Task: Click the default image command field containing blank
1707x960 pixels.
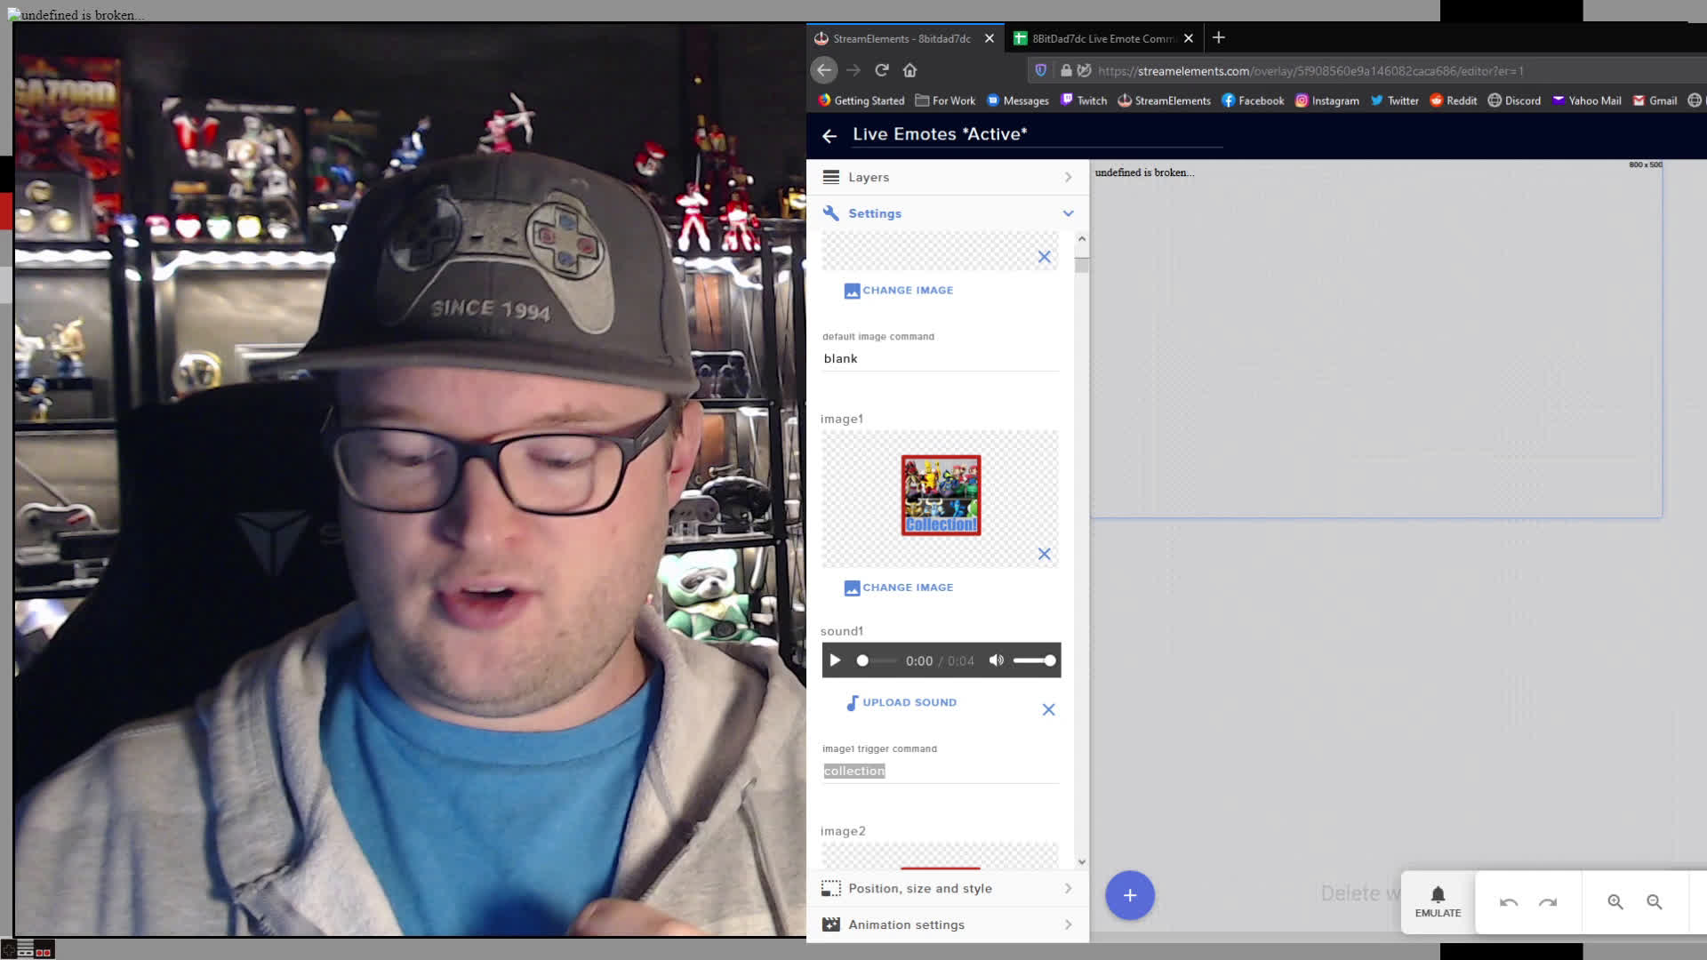Action: [x=938, y=358]
